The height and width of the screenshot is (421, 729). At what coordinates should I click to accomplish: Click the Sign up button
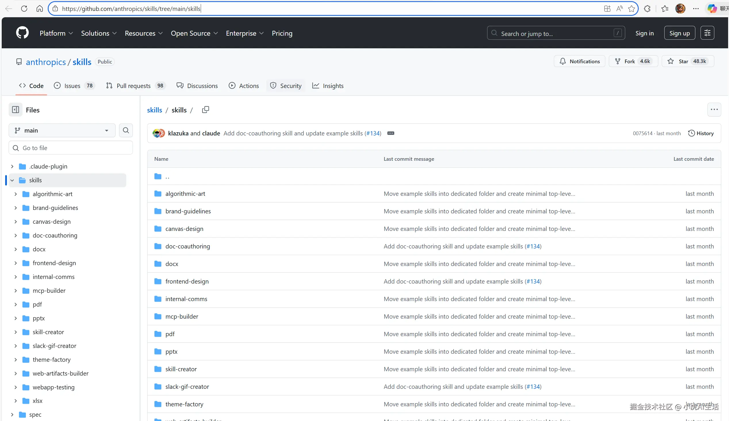[679, 33]
